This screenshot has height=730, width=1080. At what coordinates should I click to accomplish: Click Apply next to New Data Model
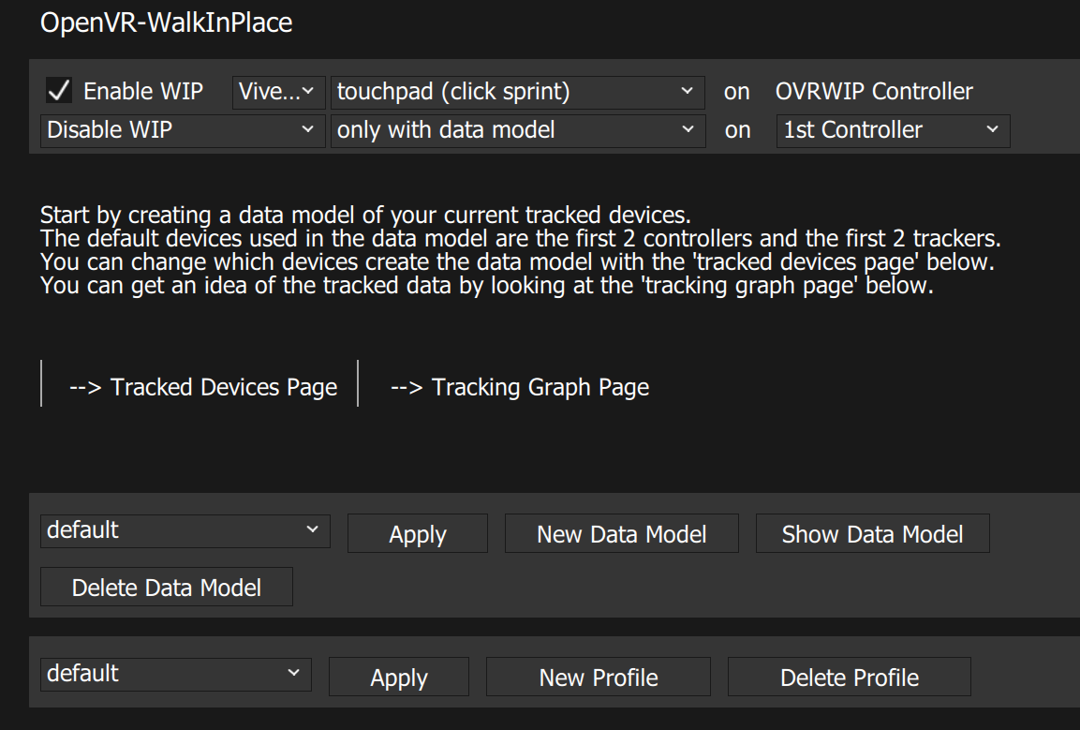(418, 533)
